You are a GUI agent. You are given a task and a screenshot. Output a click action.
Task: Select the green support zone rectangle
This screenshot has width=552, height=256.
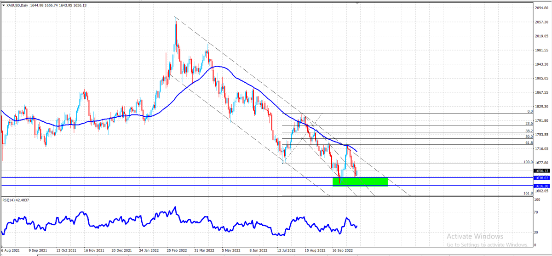360,182
